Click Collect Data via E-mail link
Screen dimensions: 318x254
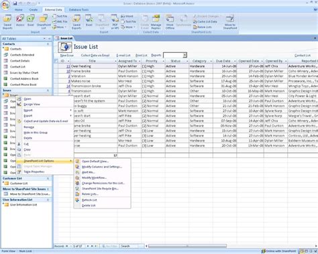[95, 56]
